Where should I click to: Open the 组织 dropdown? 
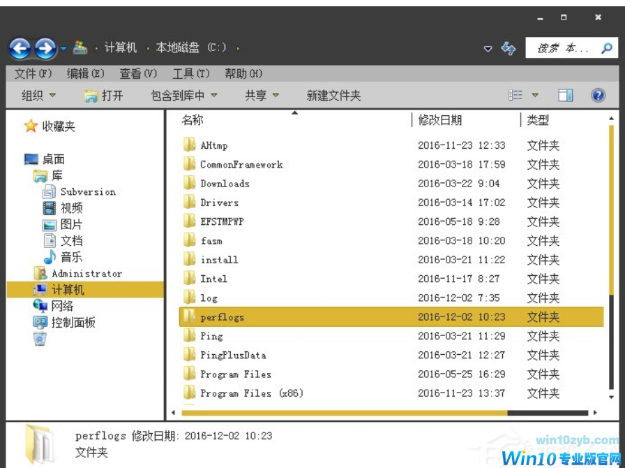(x=35, y=96)
